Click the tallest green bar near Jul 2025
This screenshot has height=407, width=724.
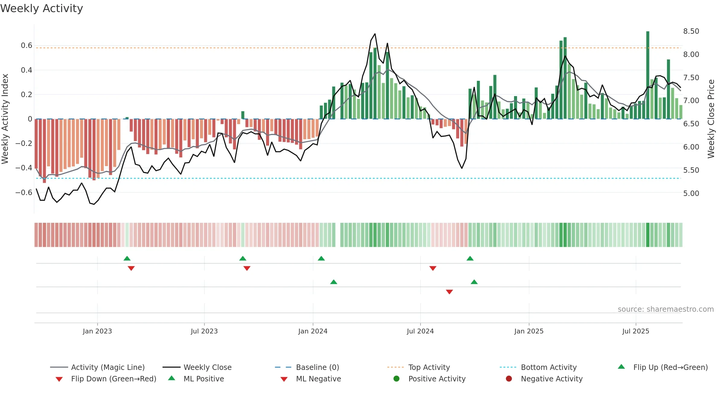[x=648, y=75]
